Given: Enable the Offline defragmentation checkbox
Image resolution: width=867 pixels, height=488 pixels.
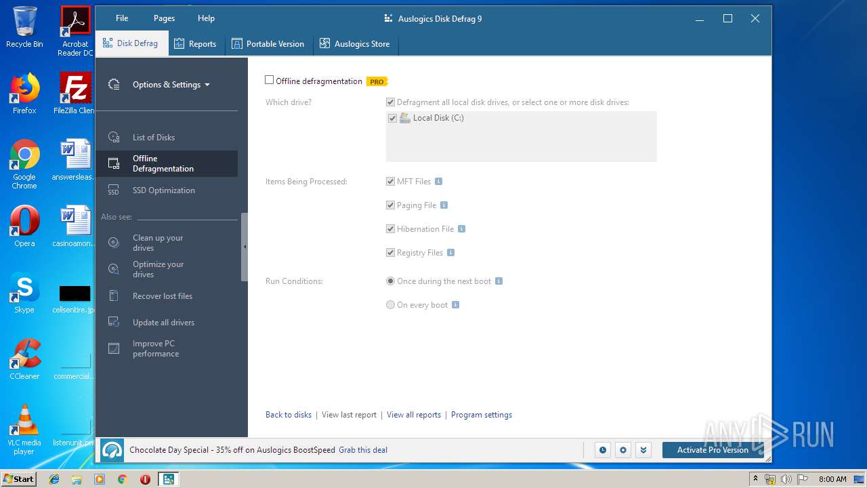Looking at the screenshot, I should pos(270,80).
